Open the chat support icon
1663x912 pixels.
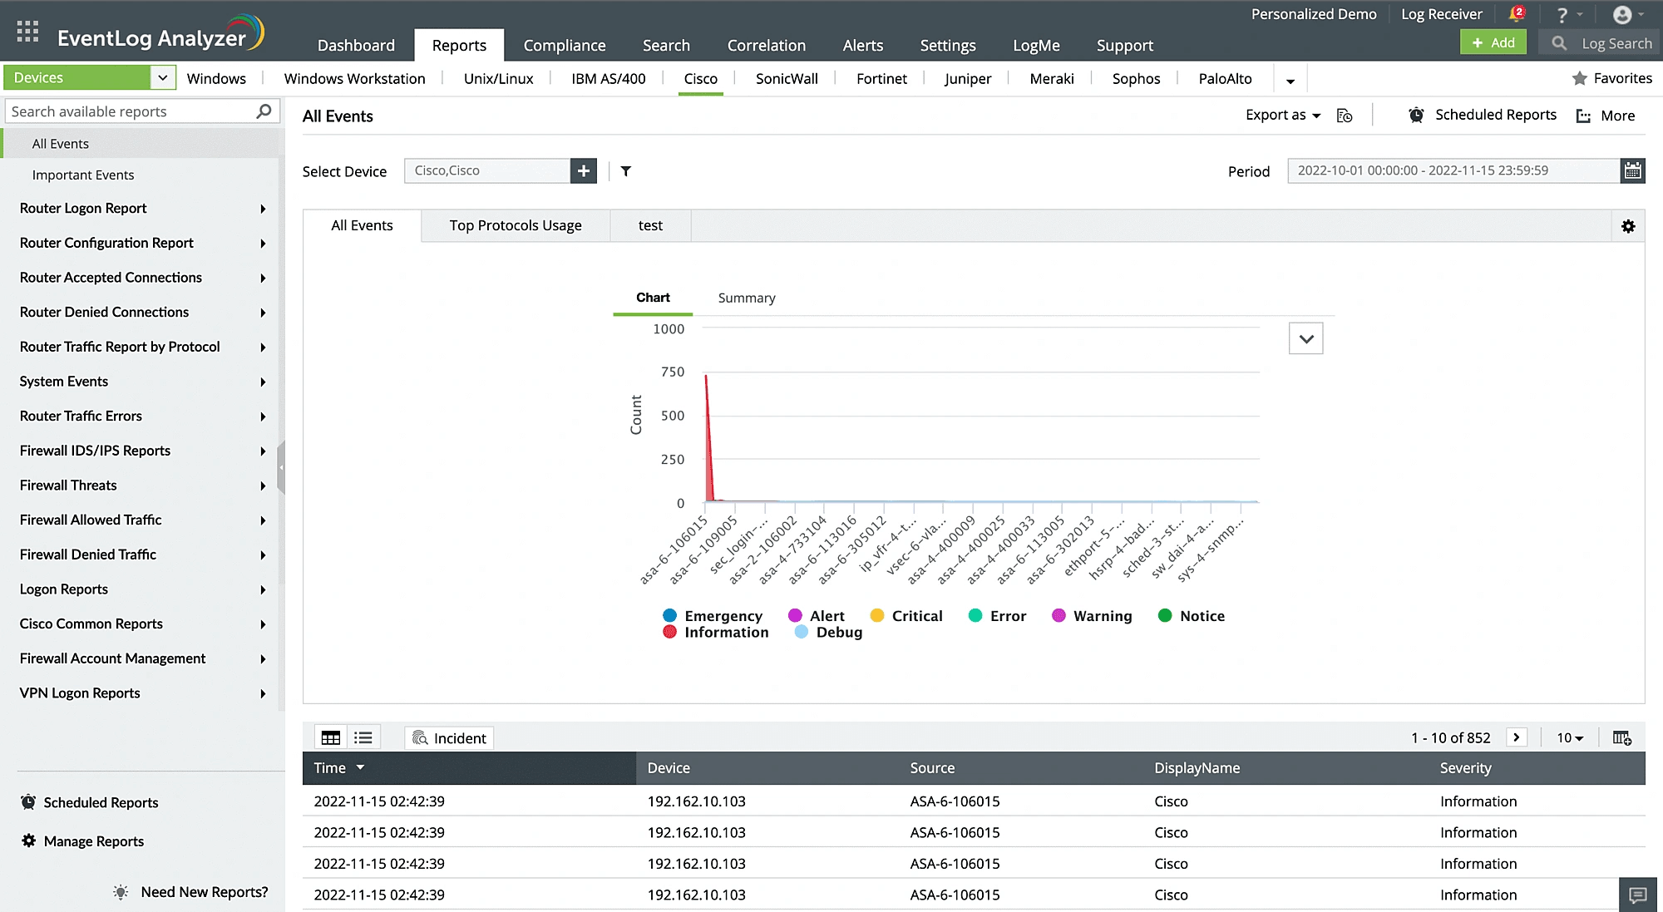tap(1637, 895)
